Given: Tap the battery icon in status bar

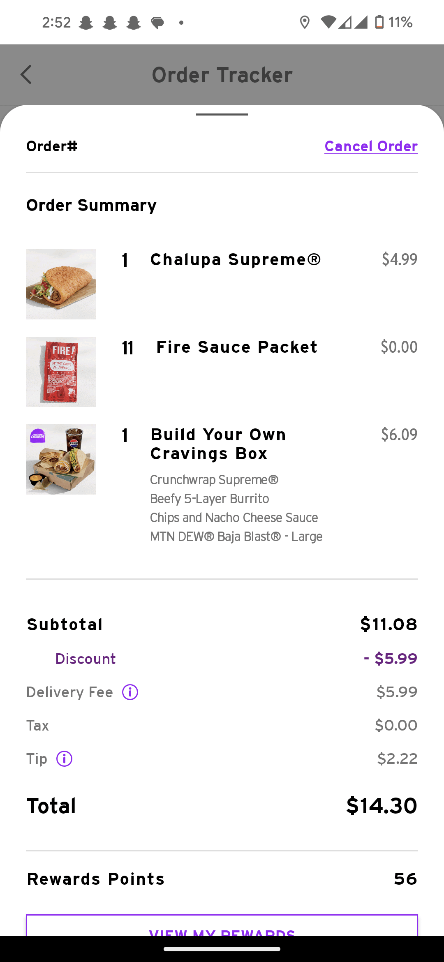Looking at the screenshot, I should coord(379,22).
